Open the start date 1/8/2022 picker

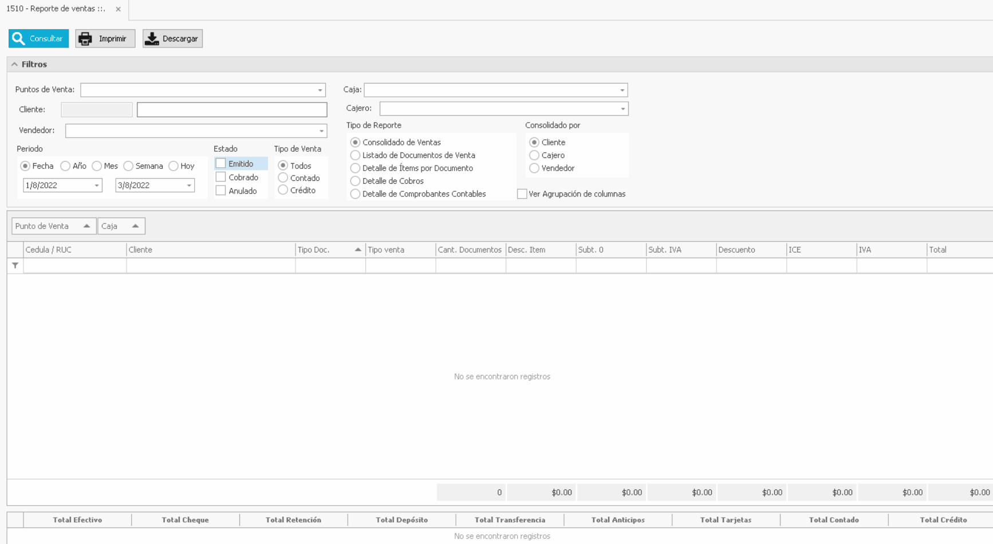tap(97, 186)
